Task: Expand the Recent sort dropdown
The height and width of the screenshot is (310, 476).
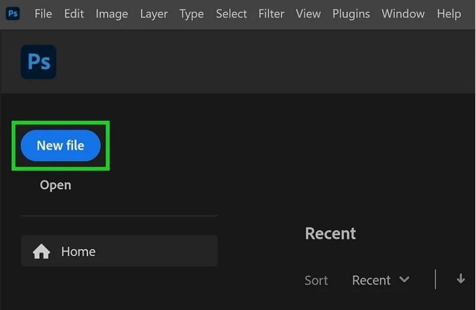Action: [x=381, y=280]
